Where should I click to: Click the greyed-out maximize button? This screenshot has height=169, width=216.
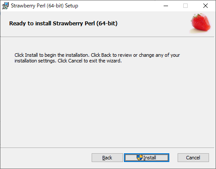[185, 6]
